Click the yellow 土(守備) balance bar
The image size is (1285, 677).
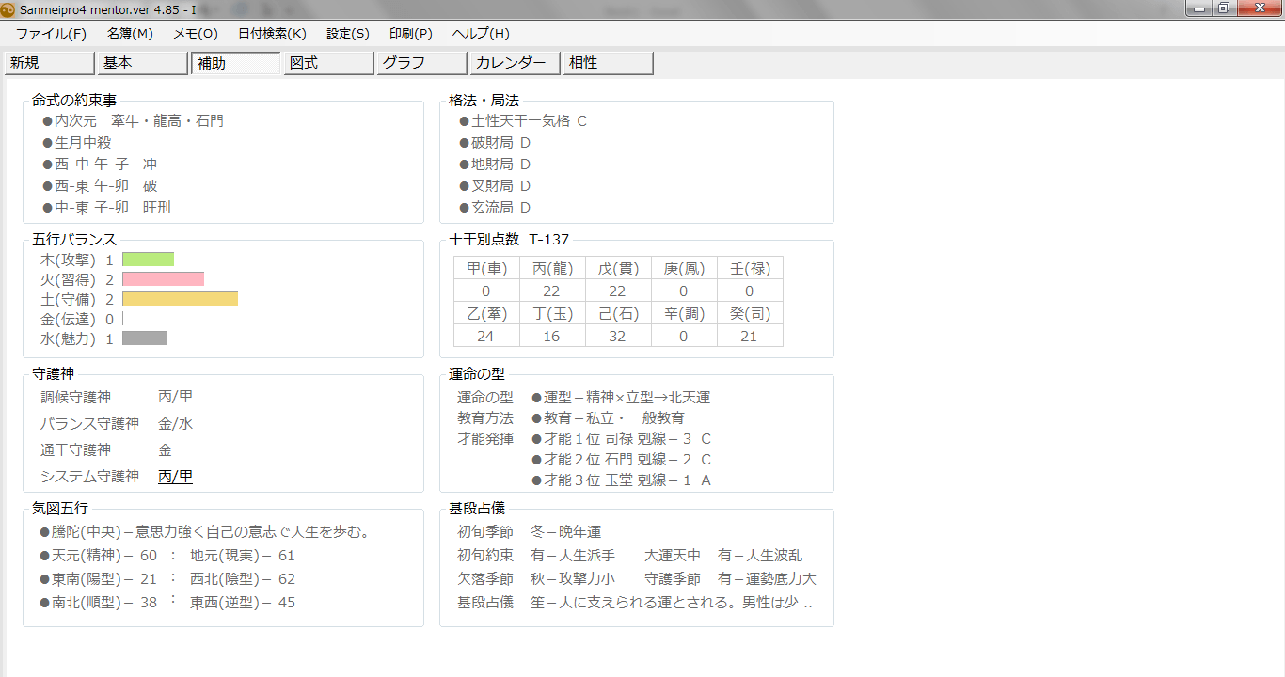tap(180, 299)
